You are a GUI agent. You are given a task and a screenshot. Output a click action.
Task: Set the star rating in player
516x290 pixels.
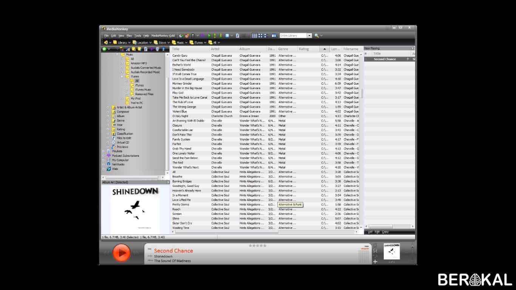[x=258, y=245]
